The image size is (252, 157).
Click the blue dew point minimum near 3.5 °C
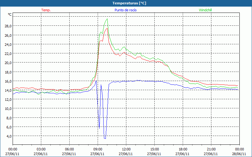coord(105,138)
